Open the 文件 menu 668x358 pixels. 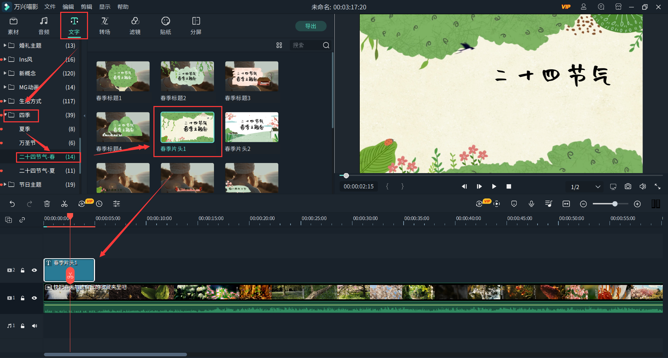tap(50, 7)
